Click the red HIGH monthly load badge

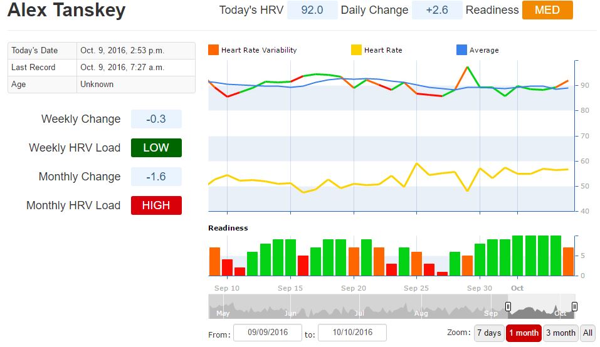156,205
